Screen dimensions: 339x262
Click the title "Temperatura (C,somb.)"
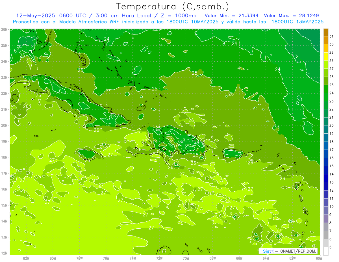172,7
